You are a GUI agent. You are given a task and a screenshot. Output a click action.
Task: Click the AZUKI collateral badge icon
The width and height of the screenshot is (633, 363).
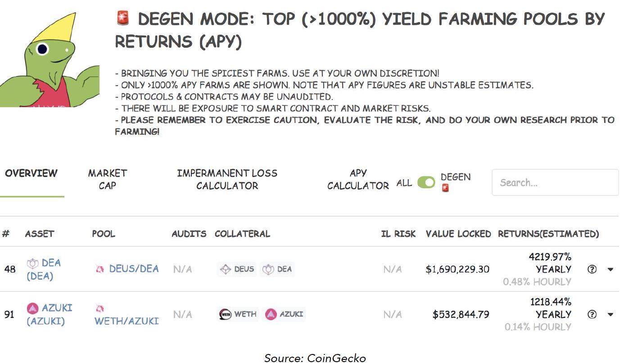pos(271,314)
